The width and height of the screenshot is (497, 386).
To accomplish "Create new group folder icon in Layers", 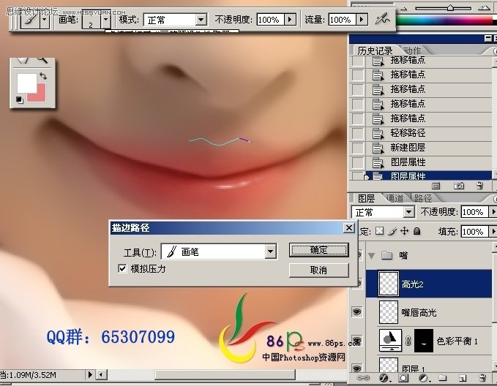I will (443, 378).
